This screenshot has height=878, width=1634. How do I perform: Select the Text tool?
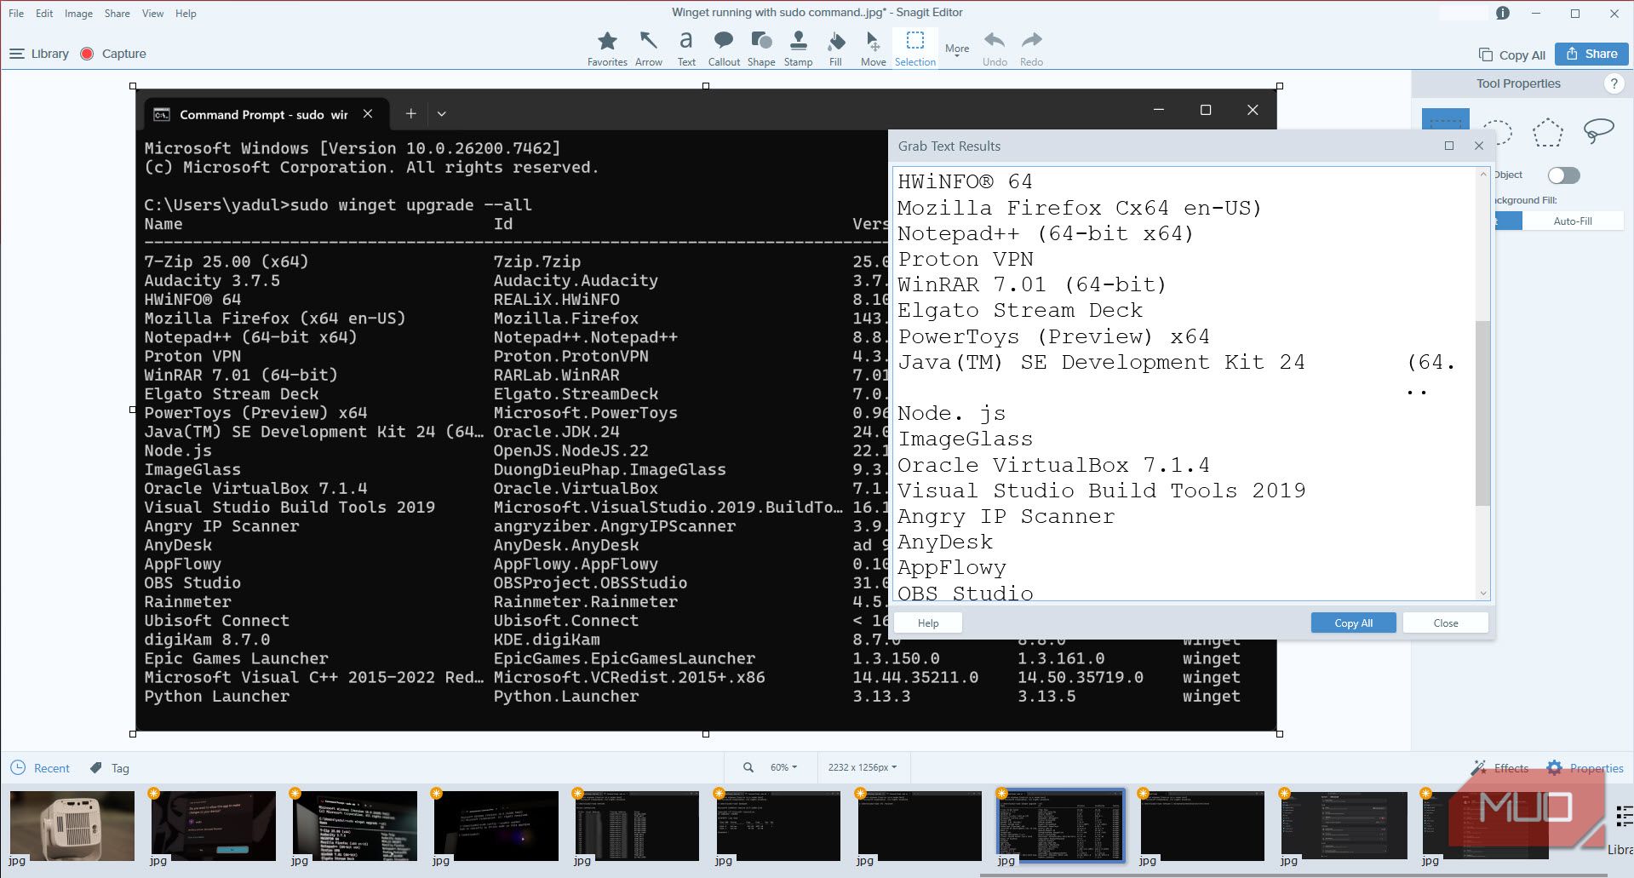[x=686, y=49]
